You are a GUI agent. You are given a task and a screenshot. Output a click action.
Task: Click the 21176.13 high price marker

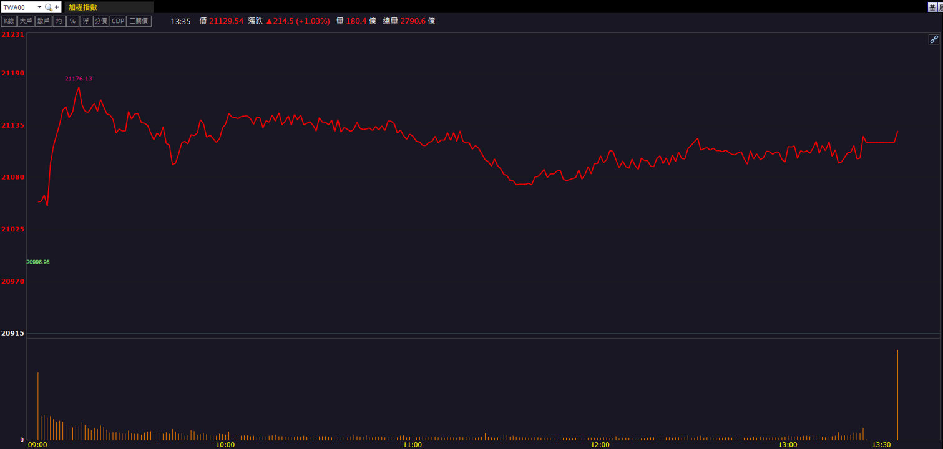pyautogui.click(x=79, y=79)
